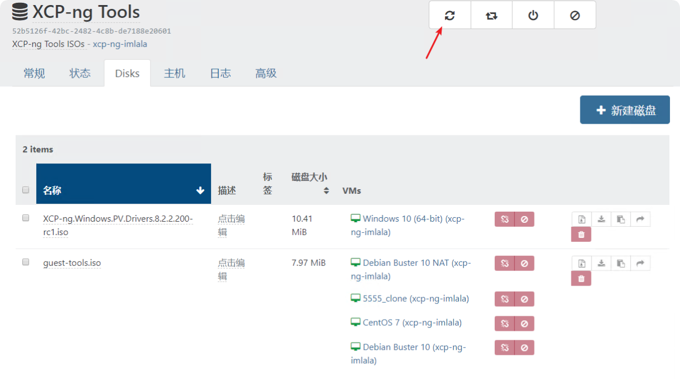This screenshot has height=379, width=680.
Task: Open the 主机 tab
Action: click(175, 73)
